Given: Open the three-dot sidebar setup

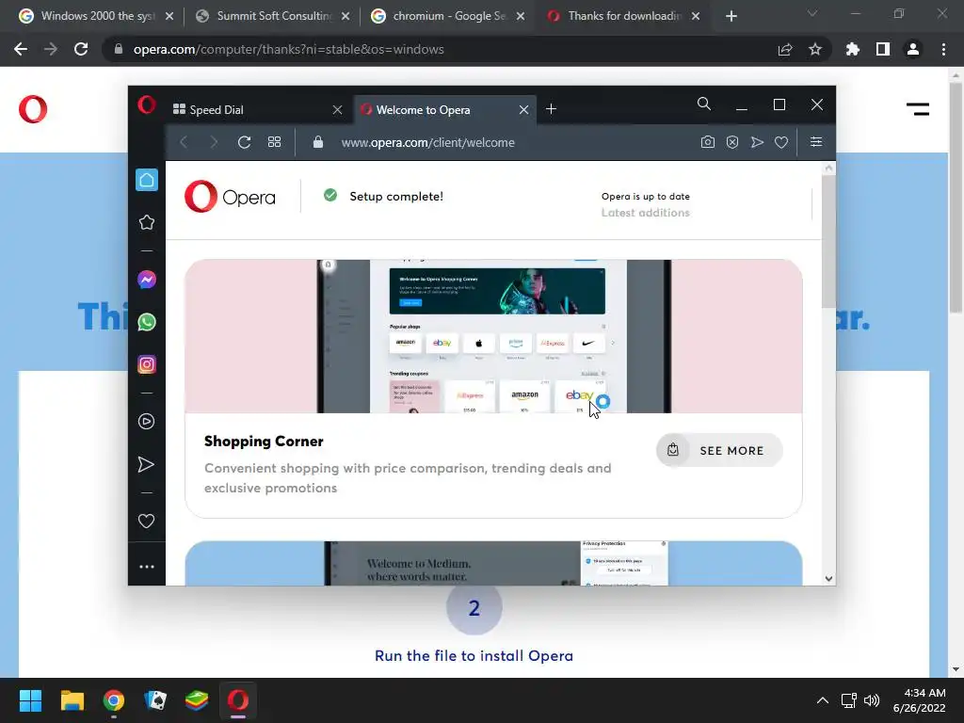Looking at the screenshot, I should click(146, 567).
